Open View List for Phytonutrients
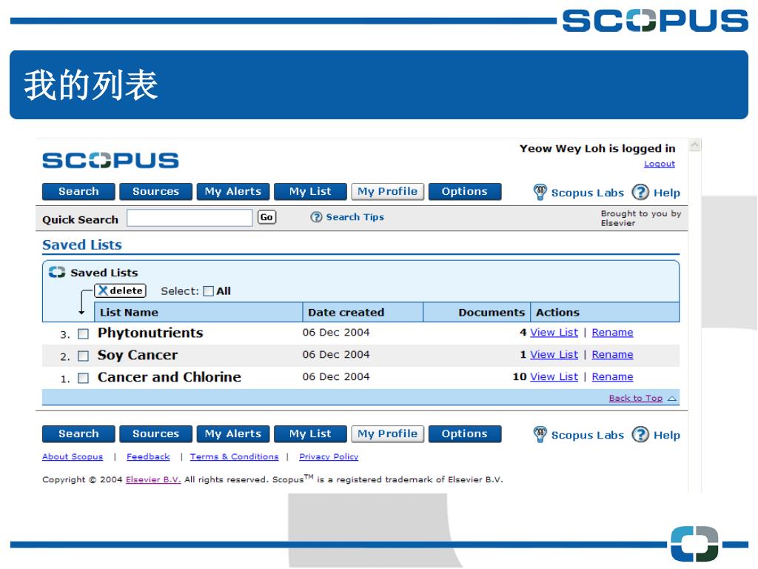This screenshot has height=569, width=758. pyautogui.click(x=554, y=333)
